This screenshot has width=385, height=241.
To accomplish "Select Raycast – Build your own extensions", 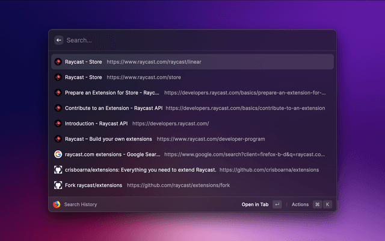I will [x=192, y=139].
